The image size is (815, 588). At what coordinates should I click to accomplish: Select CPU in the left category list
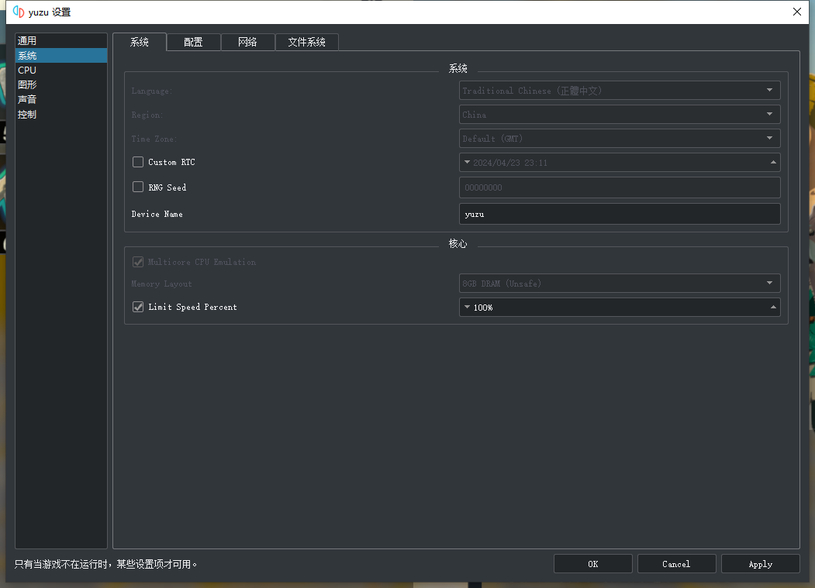(x=28, y=70)
